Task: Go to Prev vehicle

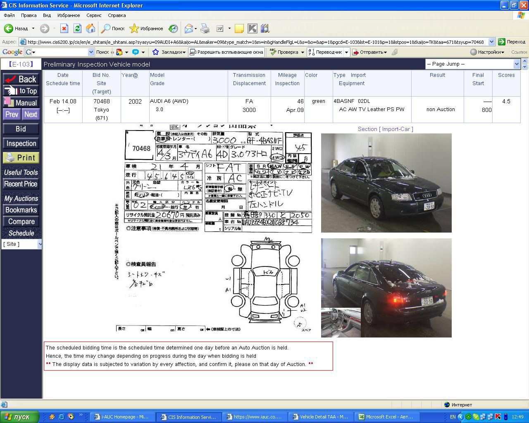Action: tap(12, 114)
